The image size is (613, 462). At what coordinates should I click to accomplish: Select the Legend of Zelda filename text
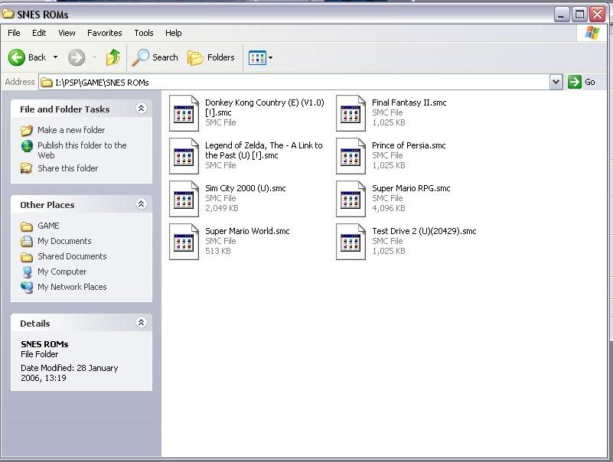[264, 151]
